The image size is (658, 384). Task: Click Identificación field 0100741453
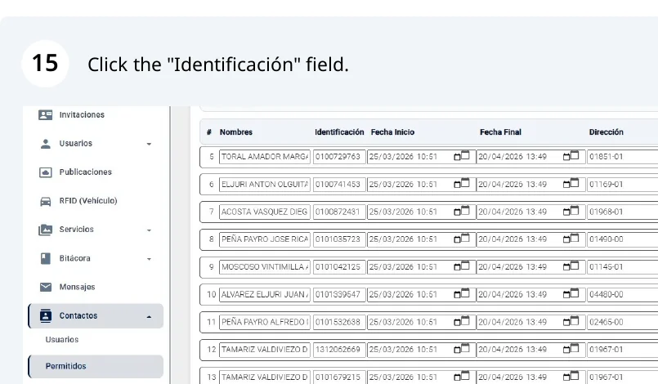click(x=339, y=184)
